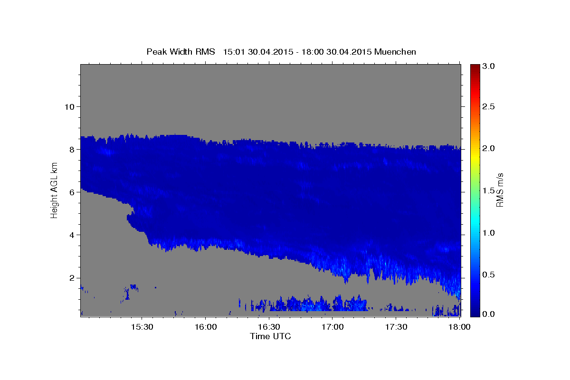Click the 17:30 time tick label
The height and width of the screenshot is (380, 570).
pos(396,327)
